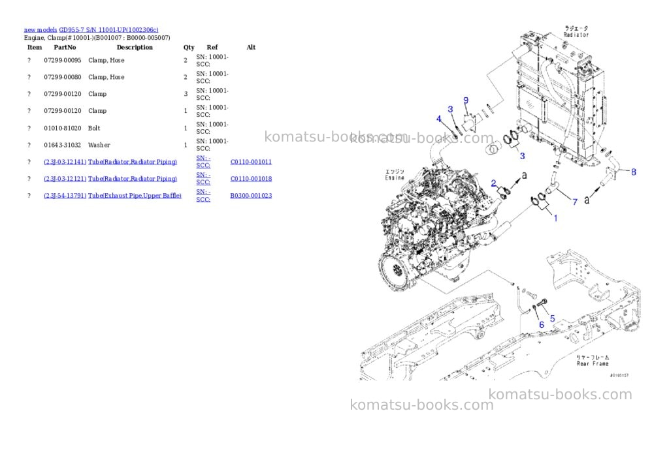This screenshot has width=669, height=473.
Task: Open part link (23J-03-12121)
Action: coord(65,179)
